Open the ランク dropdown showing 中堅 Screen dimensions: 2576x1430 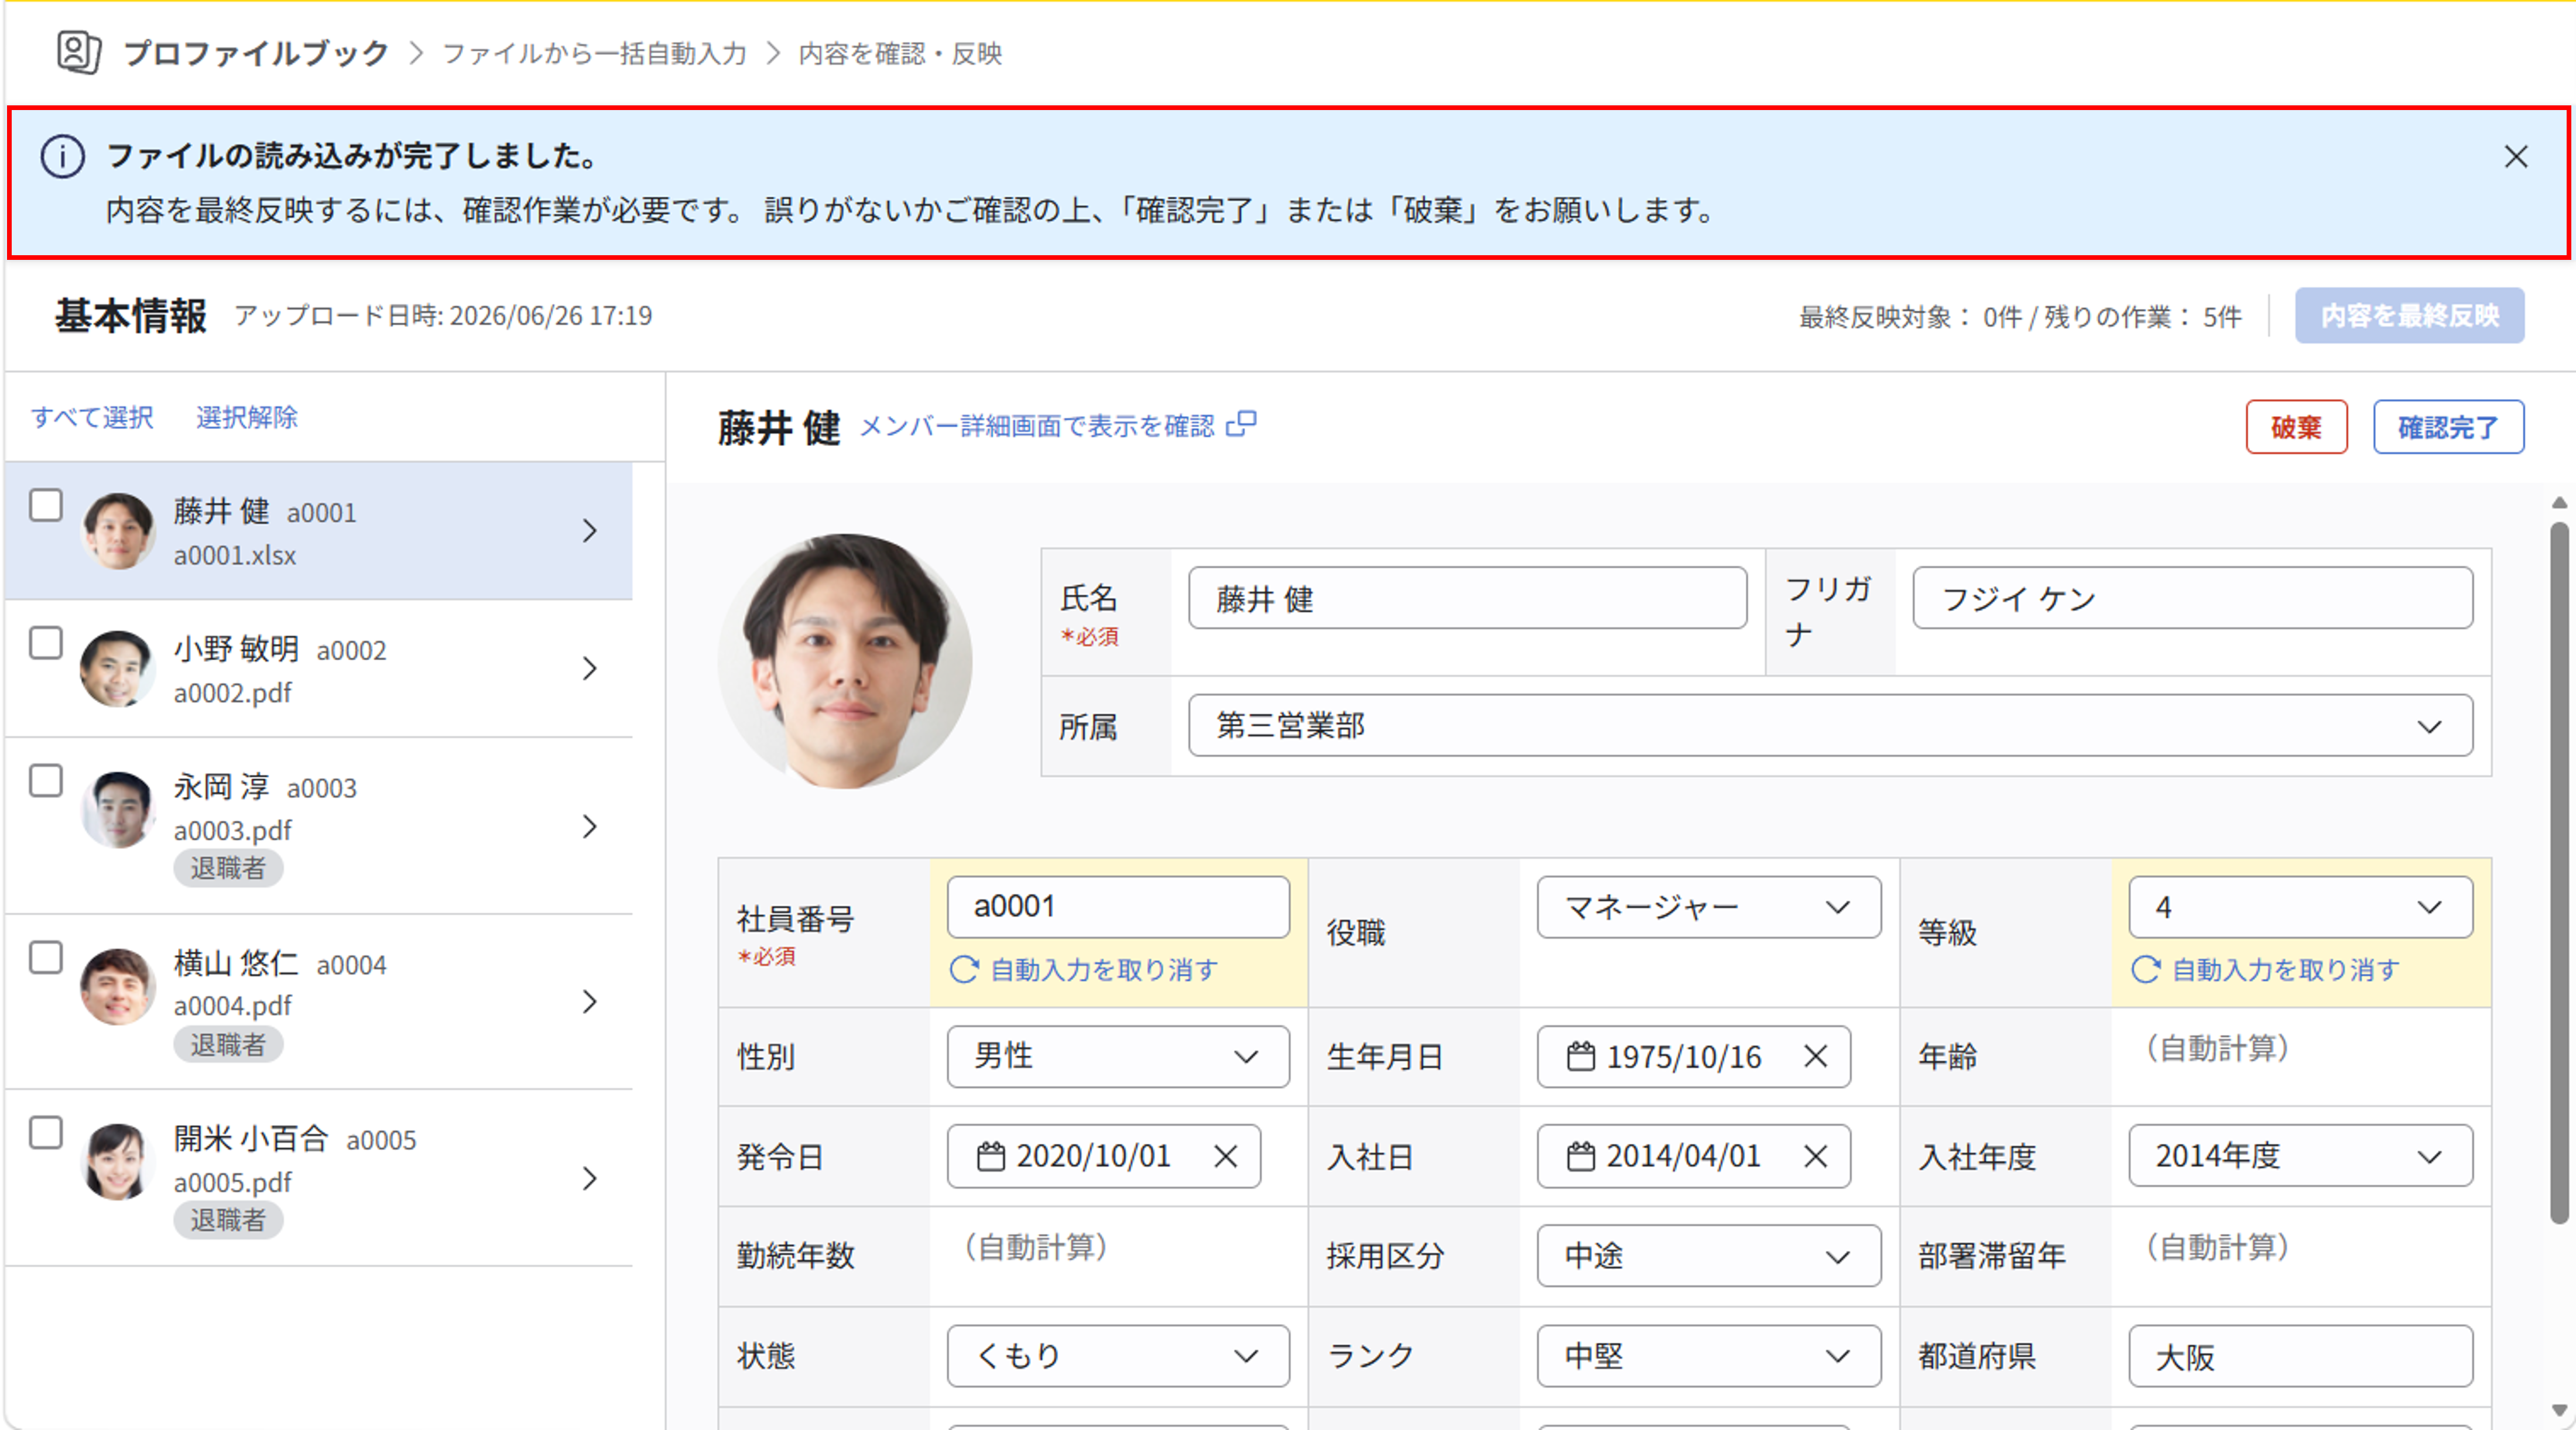[1708, 1356]
